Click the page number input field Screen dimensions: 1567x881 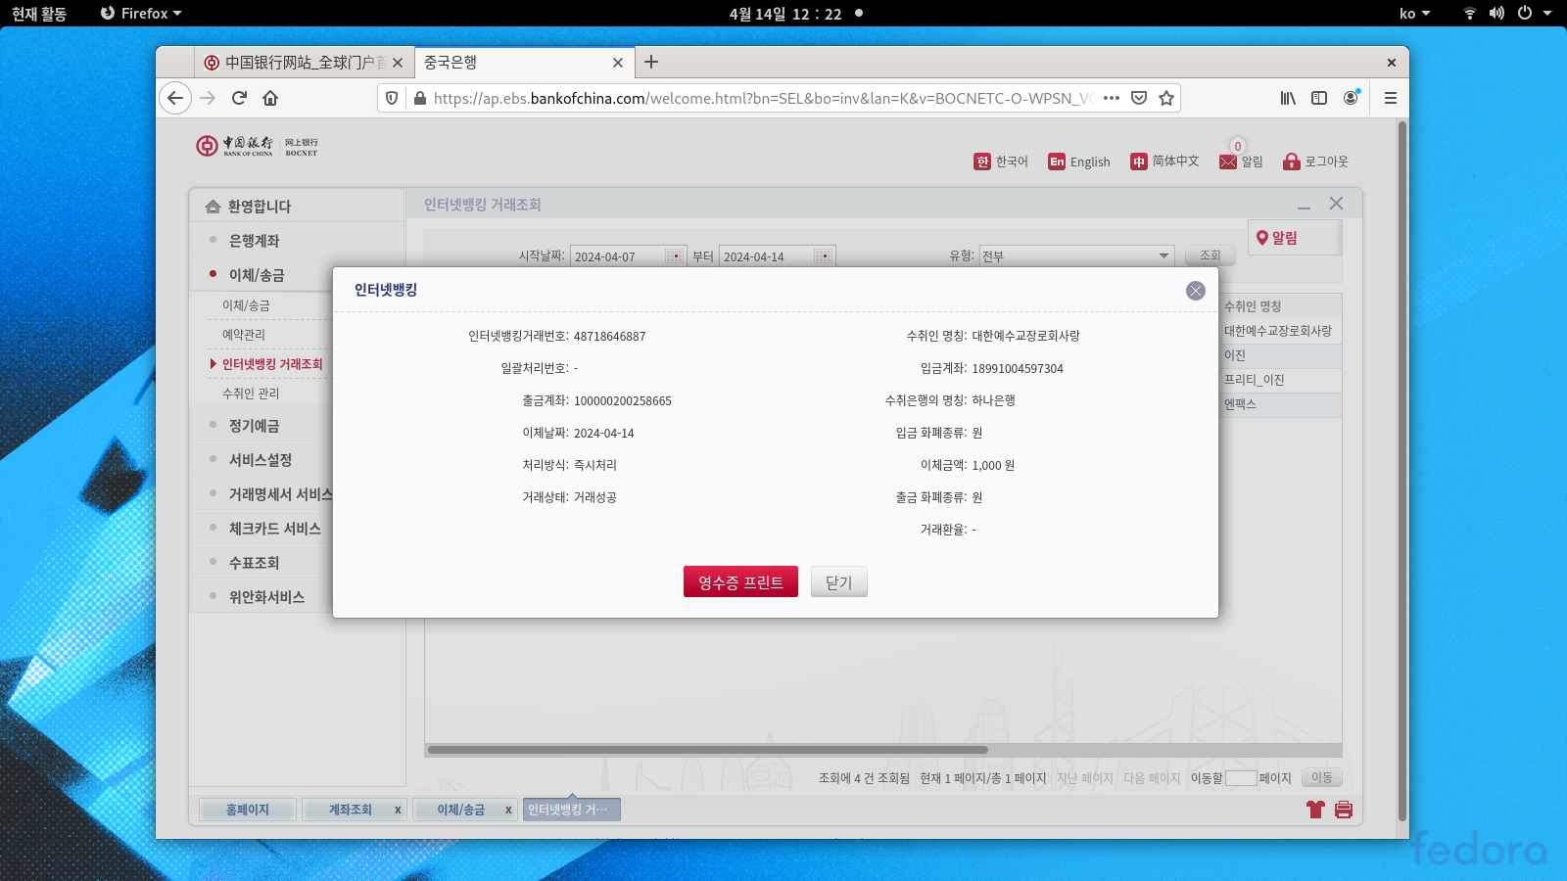click(1241, 778)
